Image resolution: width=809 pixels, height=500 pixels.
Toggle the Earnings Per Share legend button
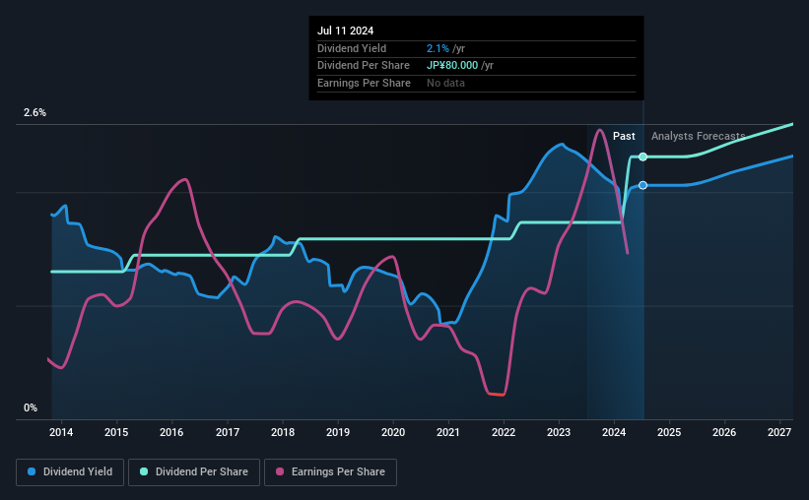[330, 472]
